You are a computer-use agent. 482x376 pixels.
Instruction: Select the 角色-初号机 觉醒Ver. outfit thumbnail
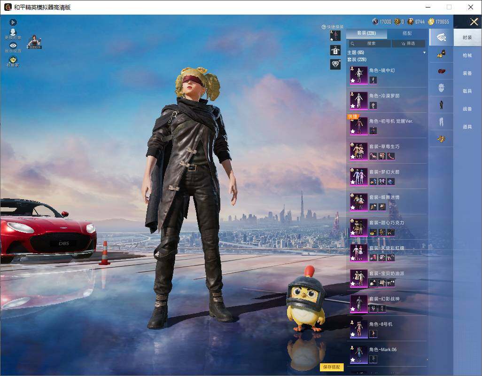point(359,126)
